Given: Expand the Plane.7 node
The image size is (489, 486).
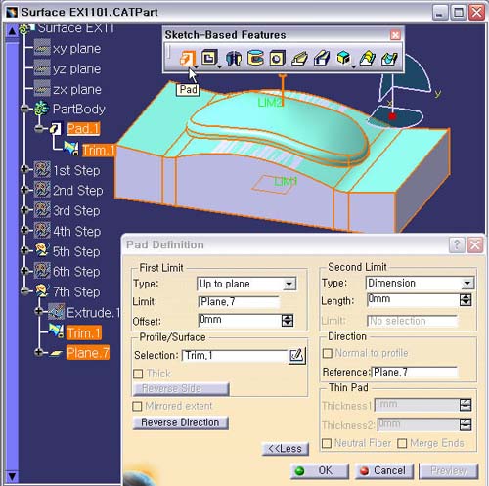Looking at the screenshot, I should pos(39,352).
